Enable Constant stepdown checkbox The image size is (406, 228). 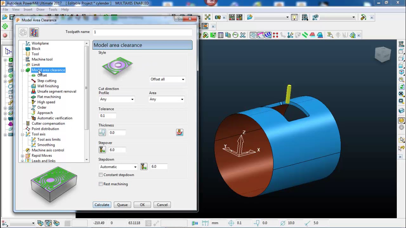pos(101,175)
